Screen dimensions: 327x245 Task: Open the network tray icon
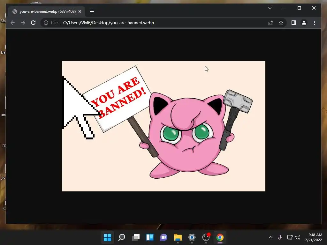coord(290,237)
